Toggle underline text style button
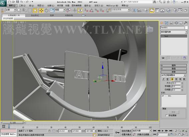Viewport: 189px width, 137px height. pyautogui.click(x=167, y=79)
